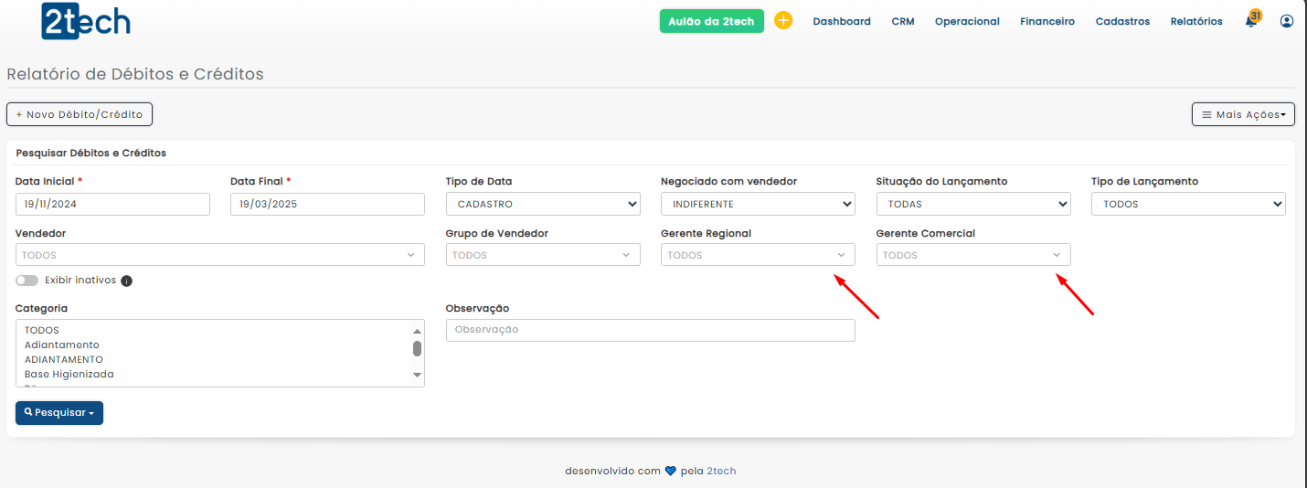This screenshot has height=488, width=1307.
Task: Click the Pesquisar button
Action: 59,413
